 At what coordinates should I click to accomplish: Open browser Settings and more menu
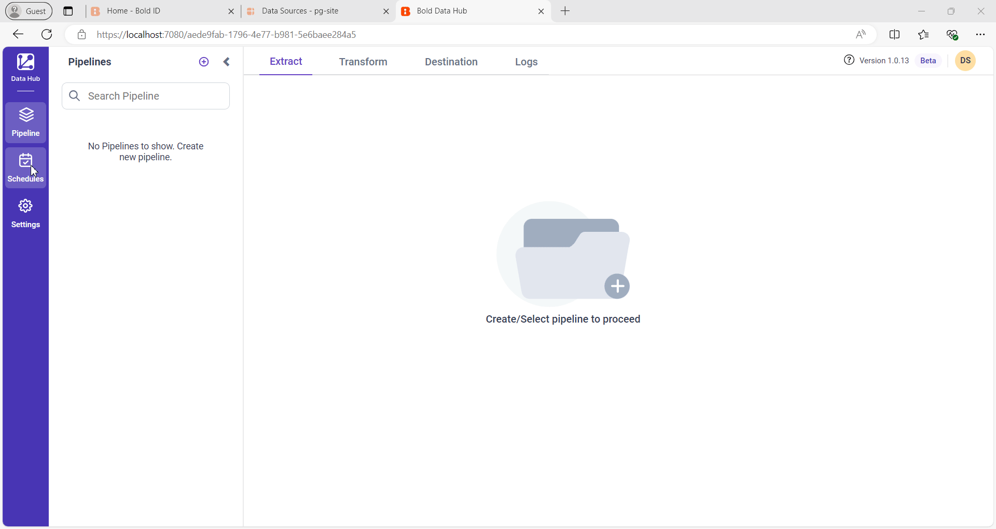pyautogui.click(x=980, y=34)
